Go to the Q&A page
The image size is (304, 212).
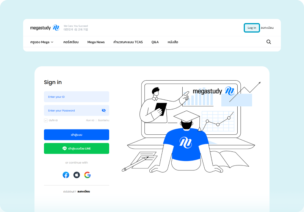[155, 42]
